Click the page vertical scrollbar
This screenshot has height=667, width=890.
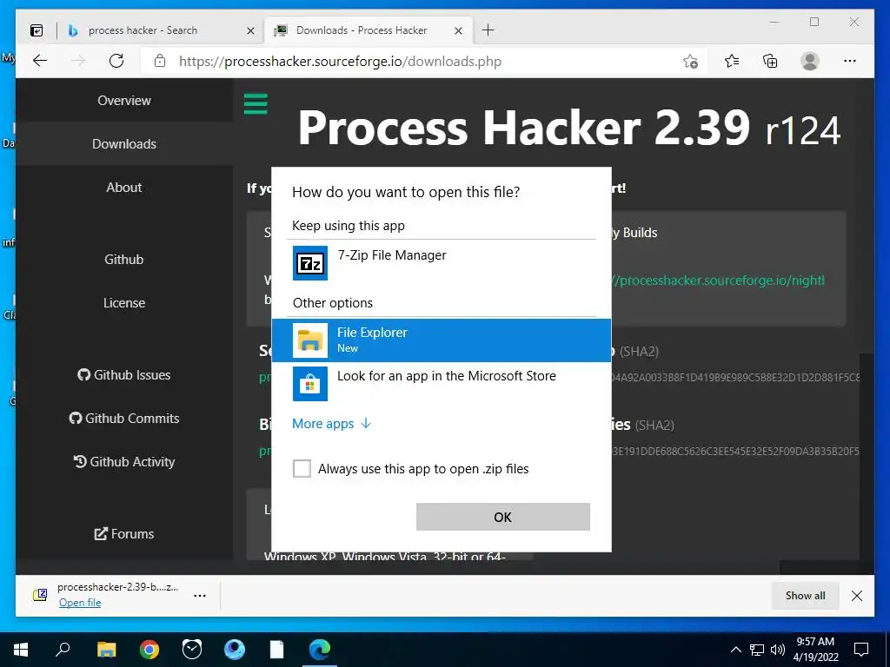click(867, 457)
